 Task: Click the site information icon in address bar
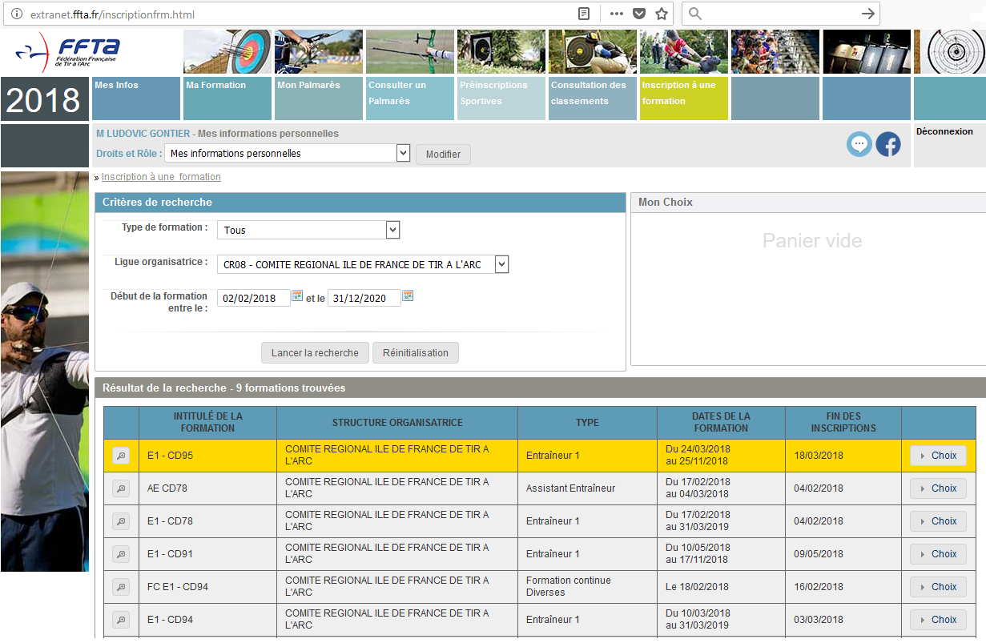(x=17, y=14)
